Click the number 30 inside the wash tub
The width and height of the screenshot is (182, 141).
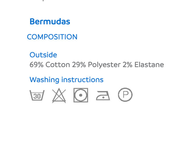point(37,96)
